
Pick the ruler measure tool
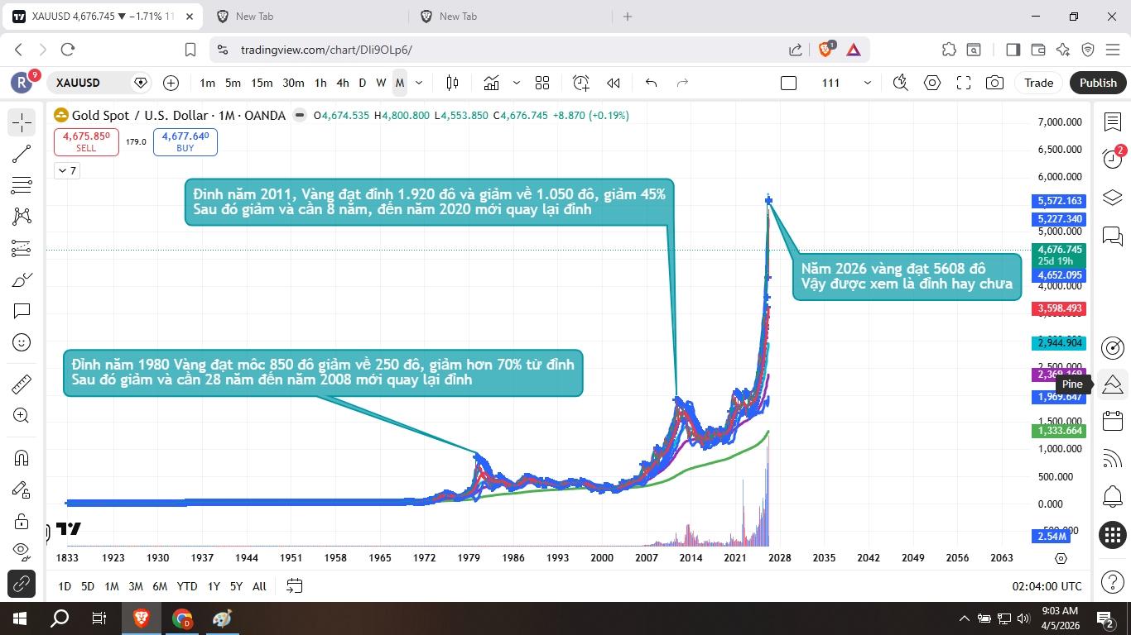pos(22,384)
